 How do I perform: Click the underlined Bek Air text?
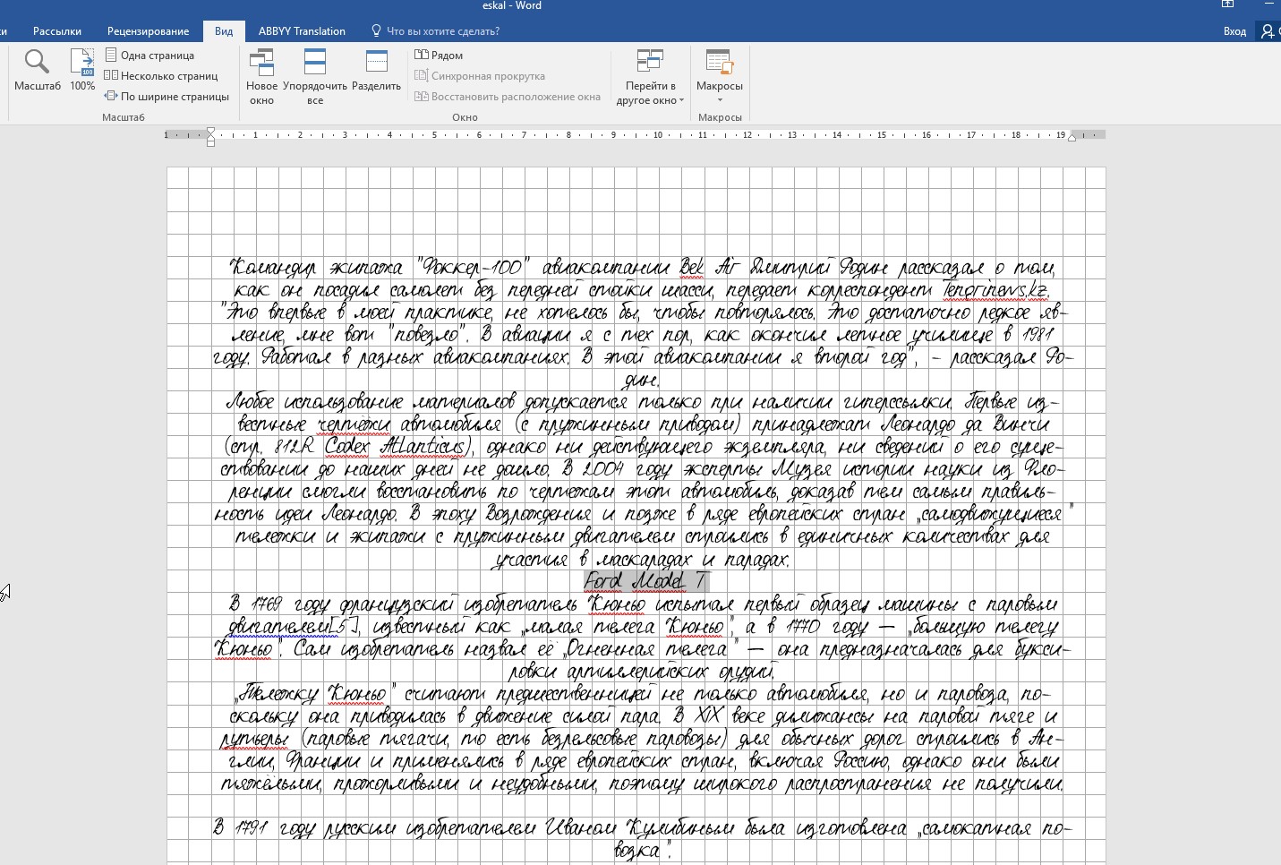pyautogui.click(x=707, y=268)
